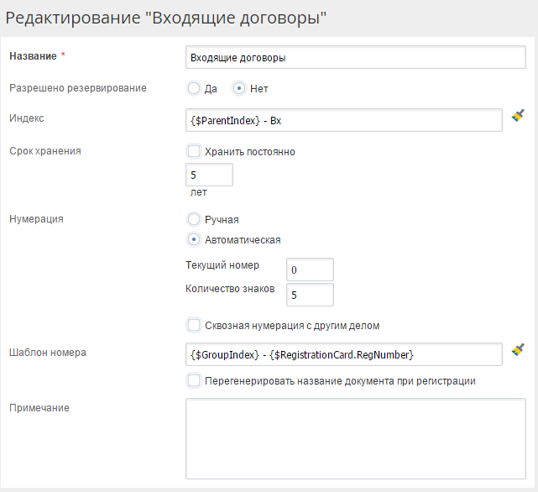Click the storage period years field
The image size is (538, 492).
(x=208, y=175)
